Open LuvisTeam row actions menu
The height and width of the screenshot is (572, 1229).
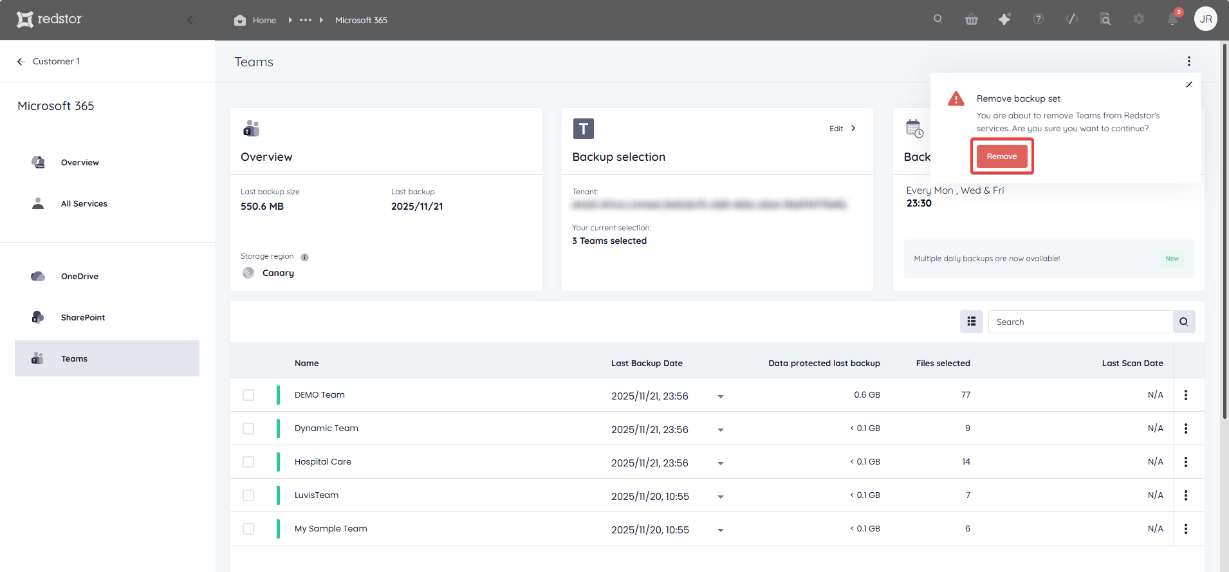pos(1186,495)
